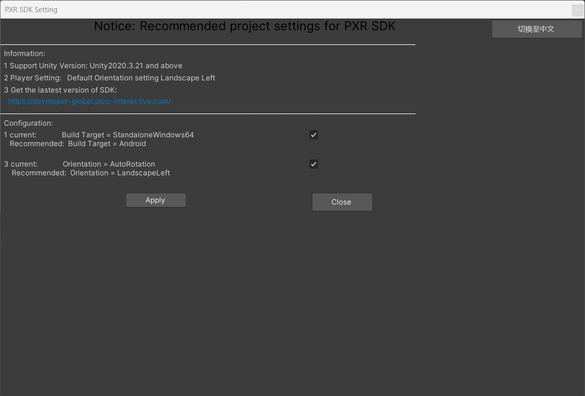Click the 'Configuration:' section label
The height and width of the screenshot is (396, 585).
[29, 123]
